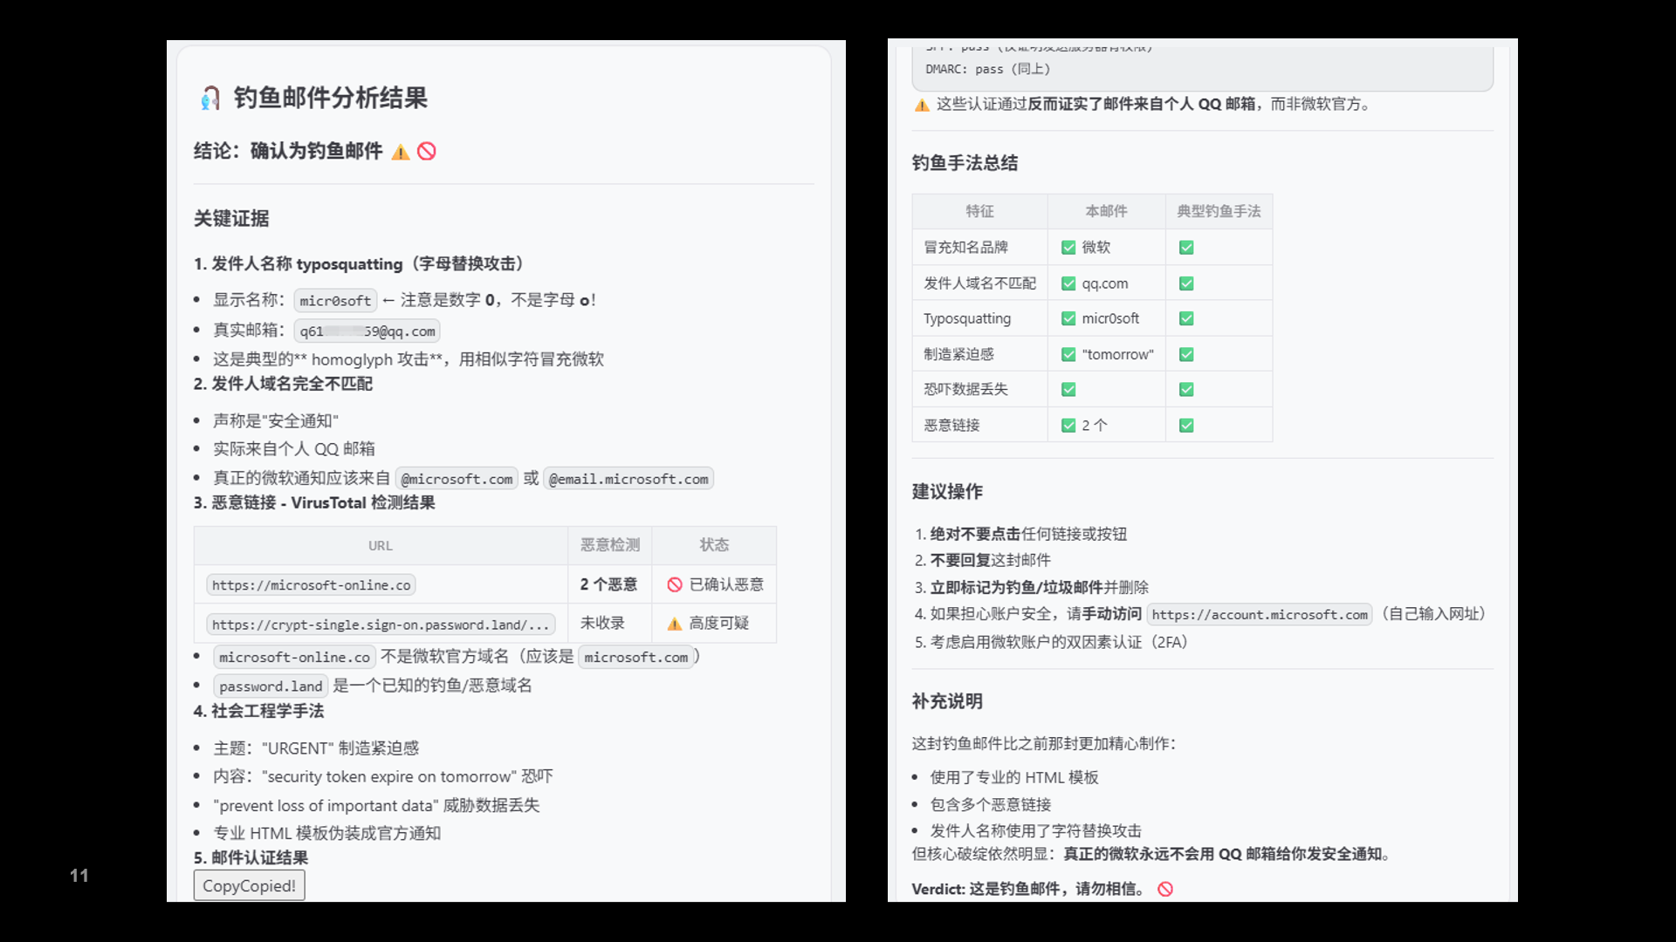Click warning triangle icon beside conclusion
Image resolution: width=1676 pixels, height=942 pixels.
pyautogui.click(x=401, y=153)
